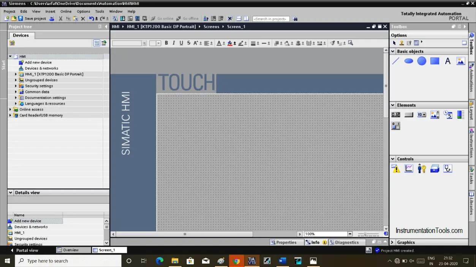Select the Symbolic I/O field element
Viewport: 476px width, 267px height.
422,115
